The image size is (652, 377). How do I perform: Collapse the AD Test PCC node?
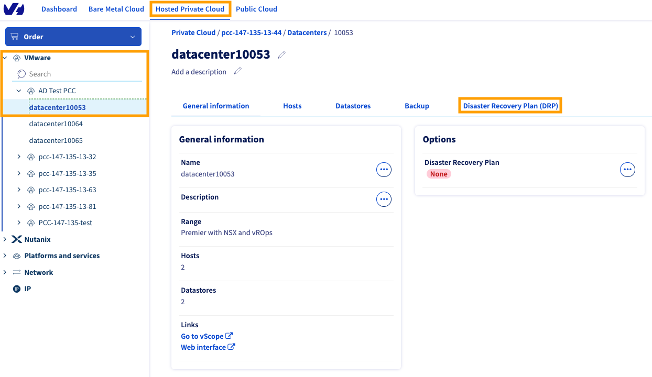click(19, 91)
